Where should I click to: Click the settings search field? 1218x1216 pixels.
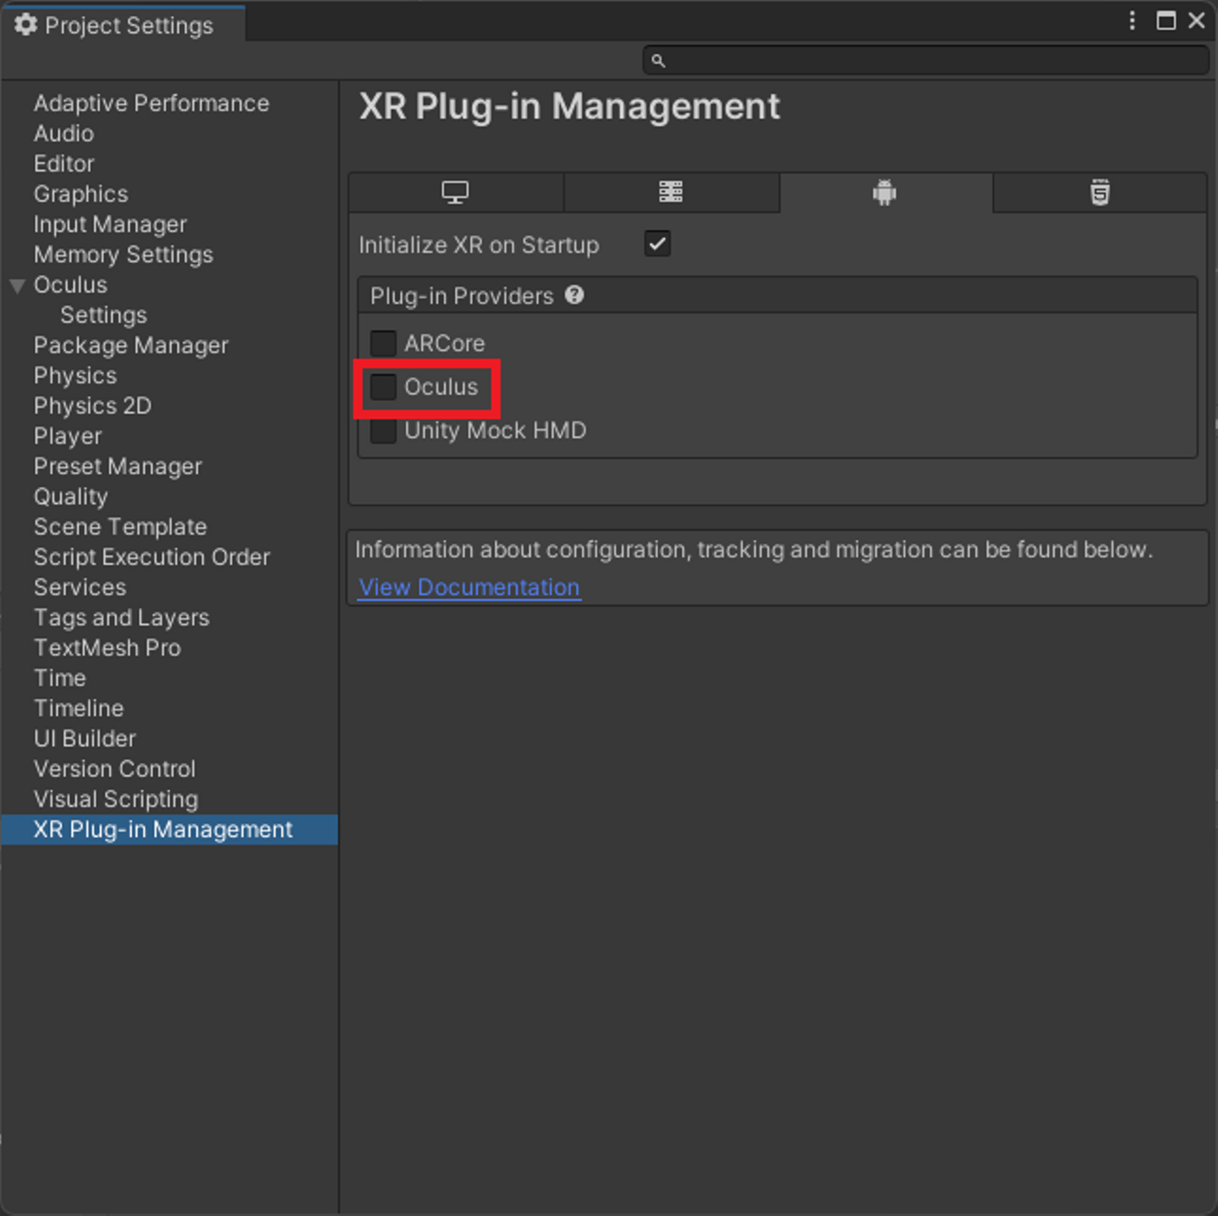[x=930, y=61]
